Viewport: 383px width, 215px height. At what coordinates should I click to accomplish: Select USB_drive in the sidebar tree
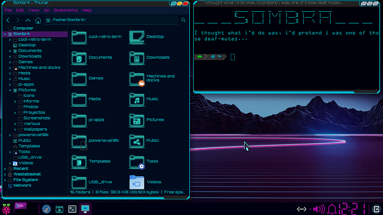30,158
